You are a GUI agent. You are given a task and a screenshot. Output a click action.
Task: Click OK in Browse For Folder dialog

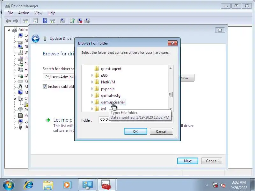pos(135,131)
